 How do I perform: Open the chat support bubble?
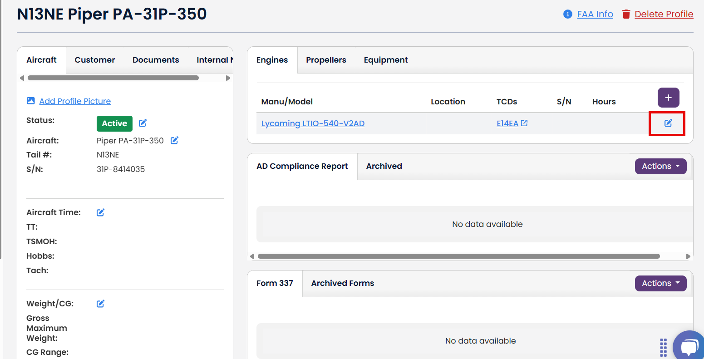click(689, 347)
